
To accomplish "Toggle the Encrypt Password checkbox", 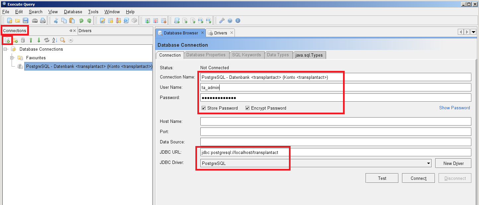I will pos(247,108).
